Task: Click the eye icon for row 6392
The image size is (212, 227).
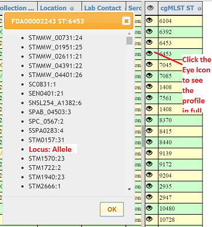Action: pyautogui.click(x=150, y=31)
